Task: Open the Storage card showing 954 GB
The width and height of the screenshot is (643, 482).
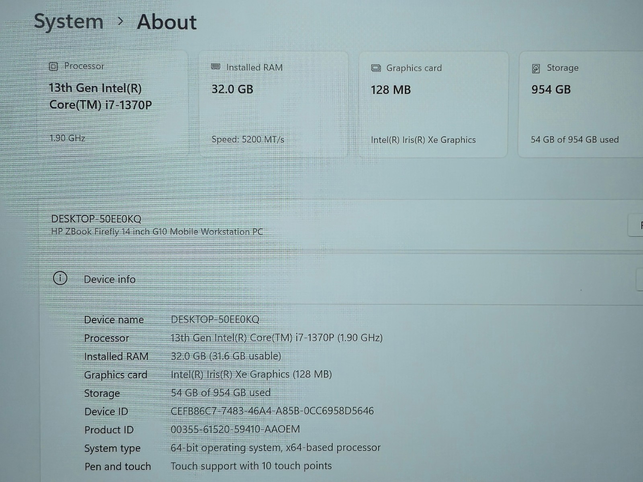Action: 581,104
